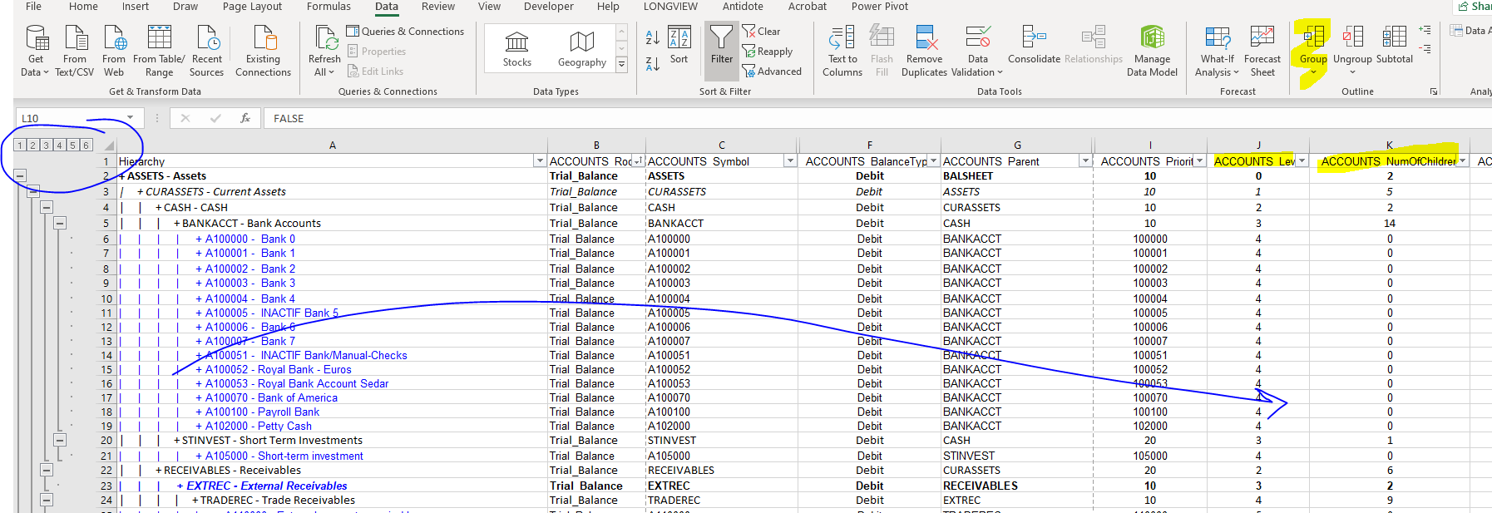Sort A to Z ascending

point(653,37)
